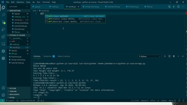Image resolution: width=187 pixels, height=105 pixels.
Task: Open the Manage gear menu
Action: 3,95
